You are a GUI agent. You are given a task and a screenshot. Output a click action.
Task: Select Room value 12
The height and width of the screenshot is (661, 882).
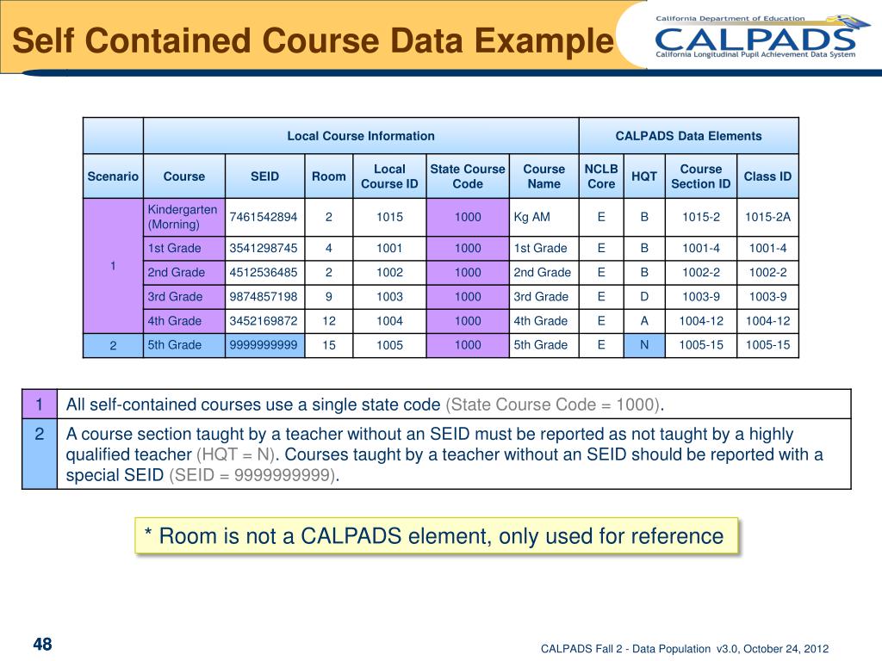coord(328,321)
